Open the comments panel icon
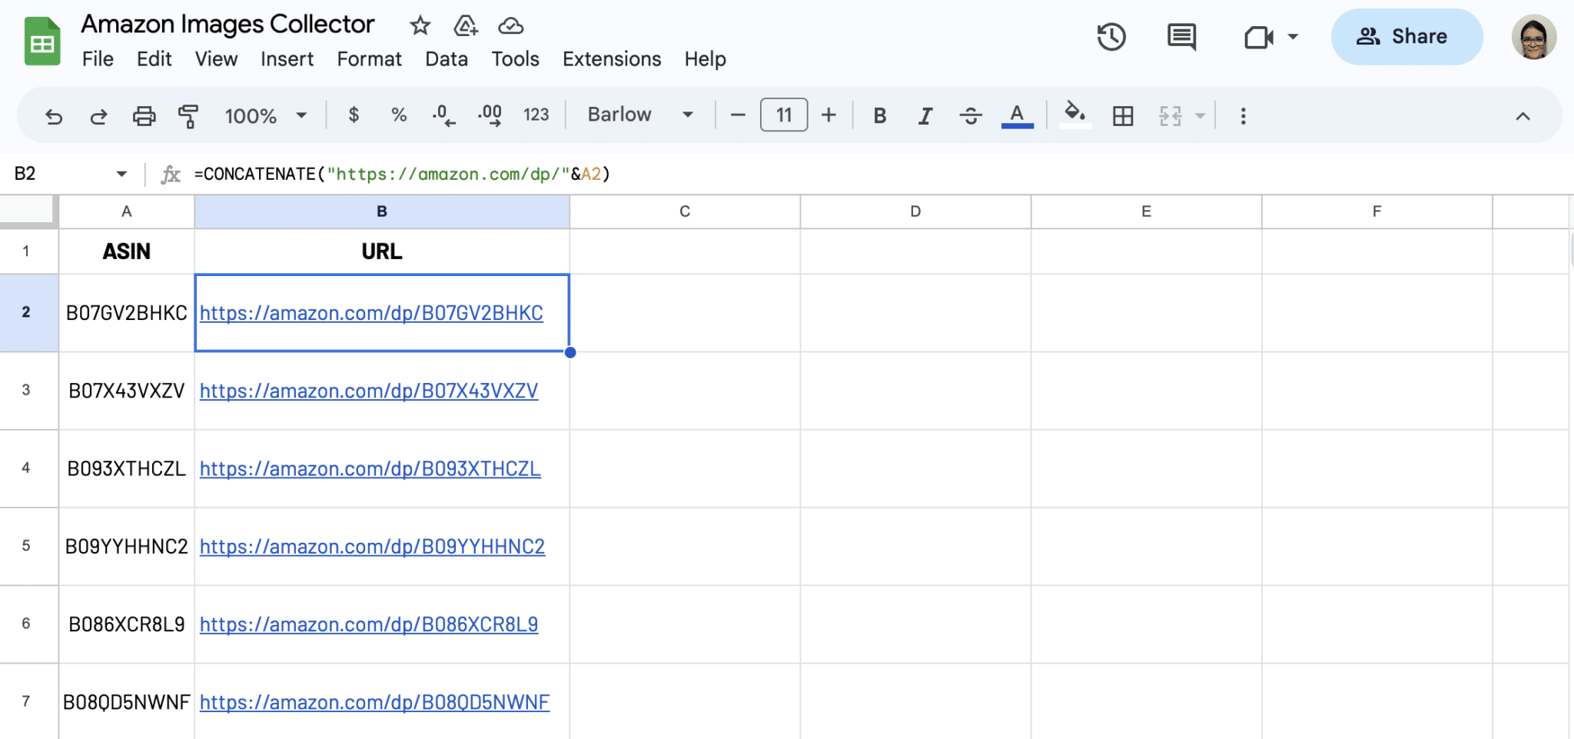The image size is (1574, 739). click(x=1181, y=37)
